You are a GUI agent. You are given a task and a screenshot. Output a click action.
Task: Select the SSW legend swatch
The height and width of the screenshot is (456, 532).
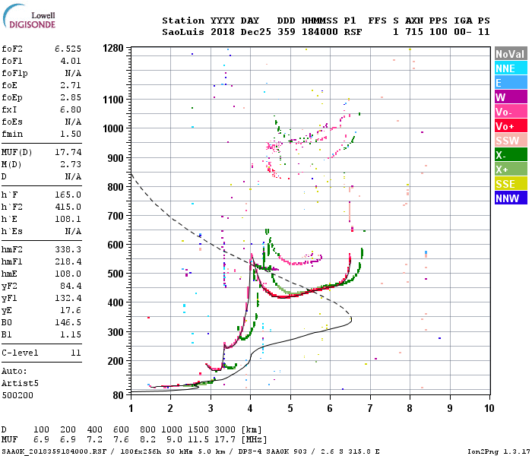(511, 141)
